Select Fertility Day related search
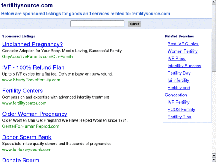This screenshot has height=162, width=216. (x=179, y=73)
